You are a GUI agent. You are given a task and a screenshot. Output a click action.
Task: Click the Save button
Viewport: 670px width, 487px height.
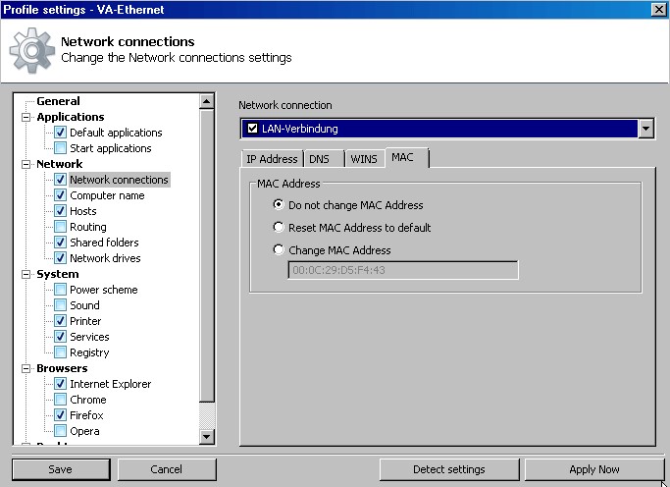(x=61, y=469)
